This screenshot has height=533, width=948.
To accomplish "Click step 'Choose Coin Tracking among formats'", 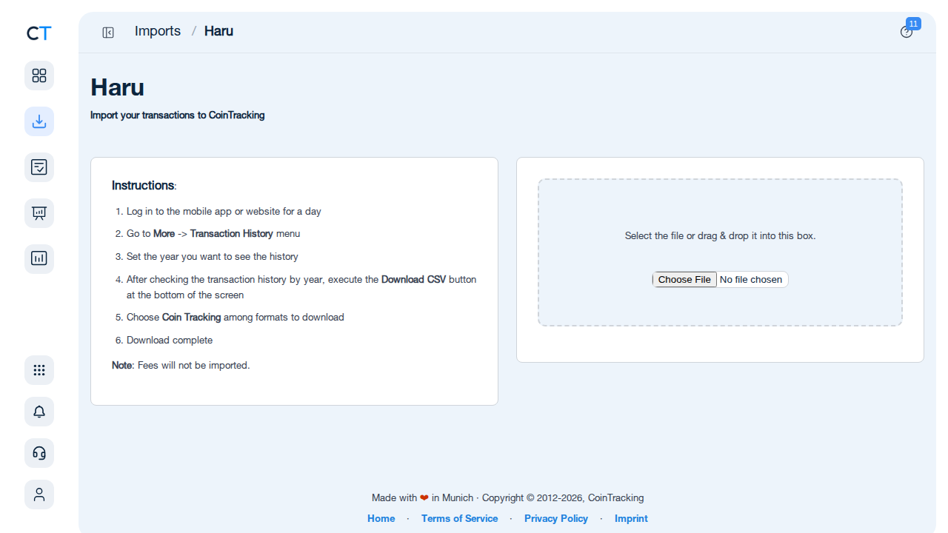I will (236, 317).
